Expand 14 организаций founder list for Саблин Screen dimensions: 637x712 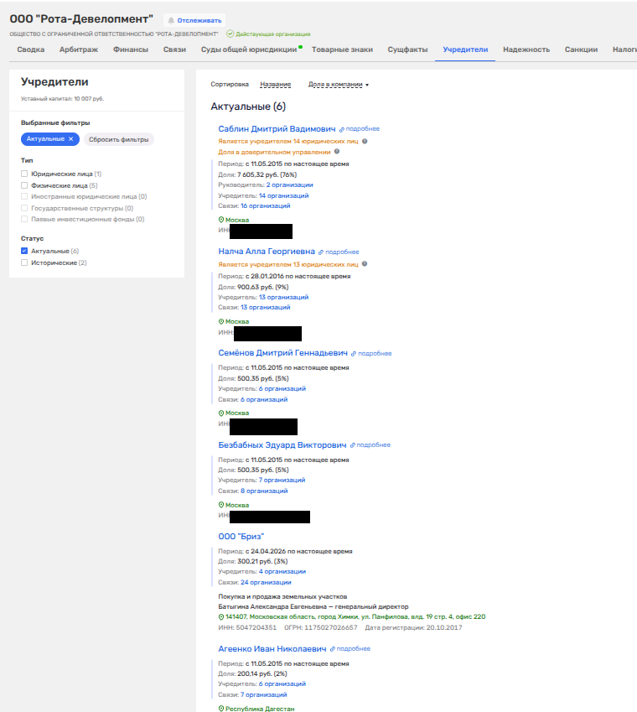(x=283, y=195)
